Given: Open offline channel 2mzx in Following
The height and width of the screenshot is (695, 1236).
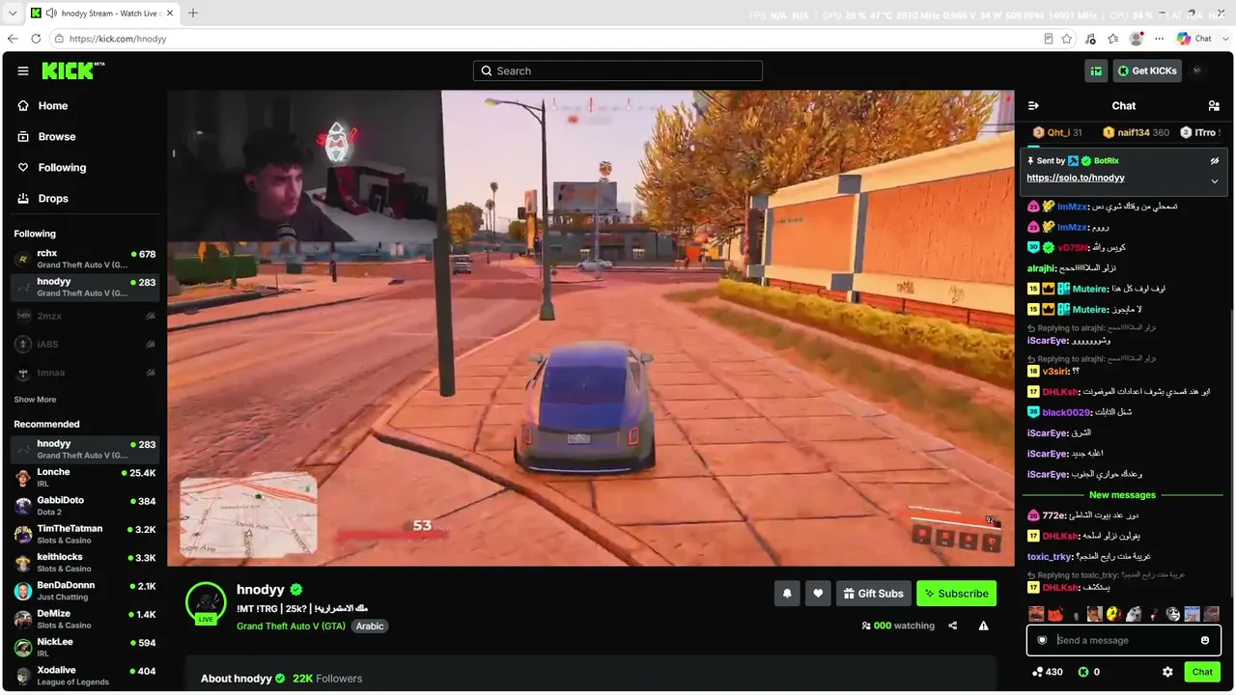Looking at the screenshot, I should [x=84, y=316].
